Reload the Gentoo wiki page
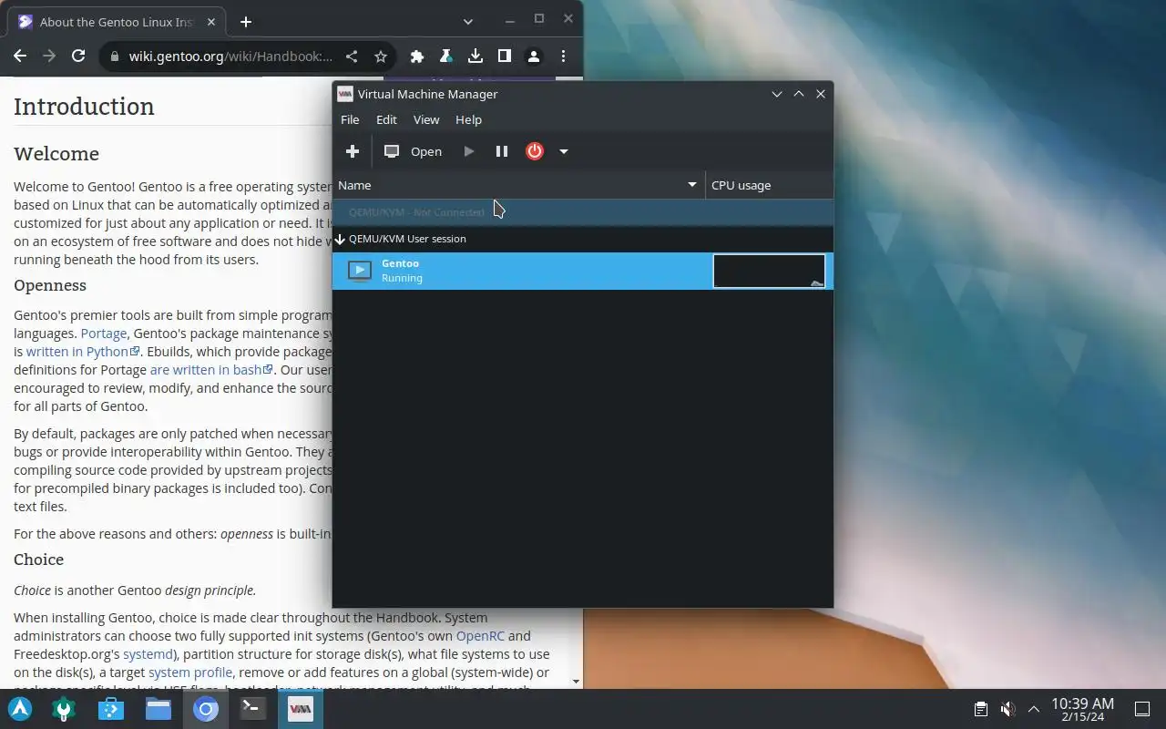This screenshot has height=729, width=1166. tap(78, 56)
